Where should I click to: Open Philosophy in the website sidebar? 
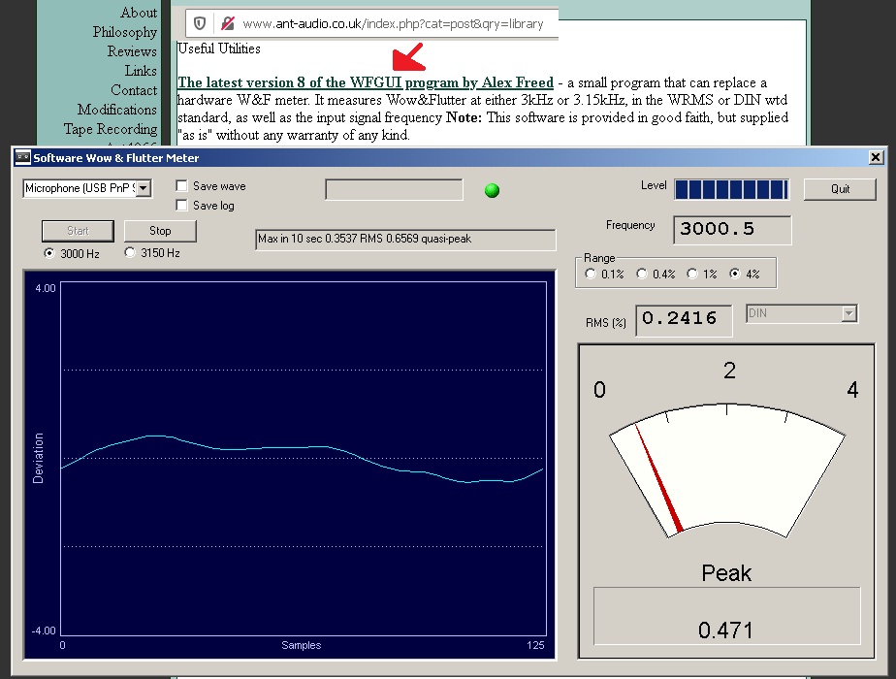coord(124,32)
